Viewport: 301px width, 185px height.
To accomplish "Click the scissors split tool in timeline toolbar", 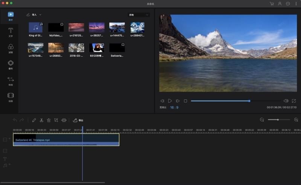I will [41, 120].
